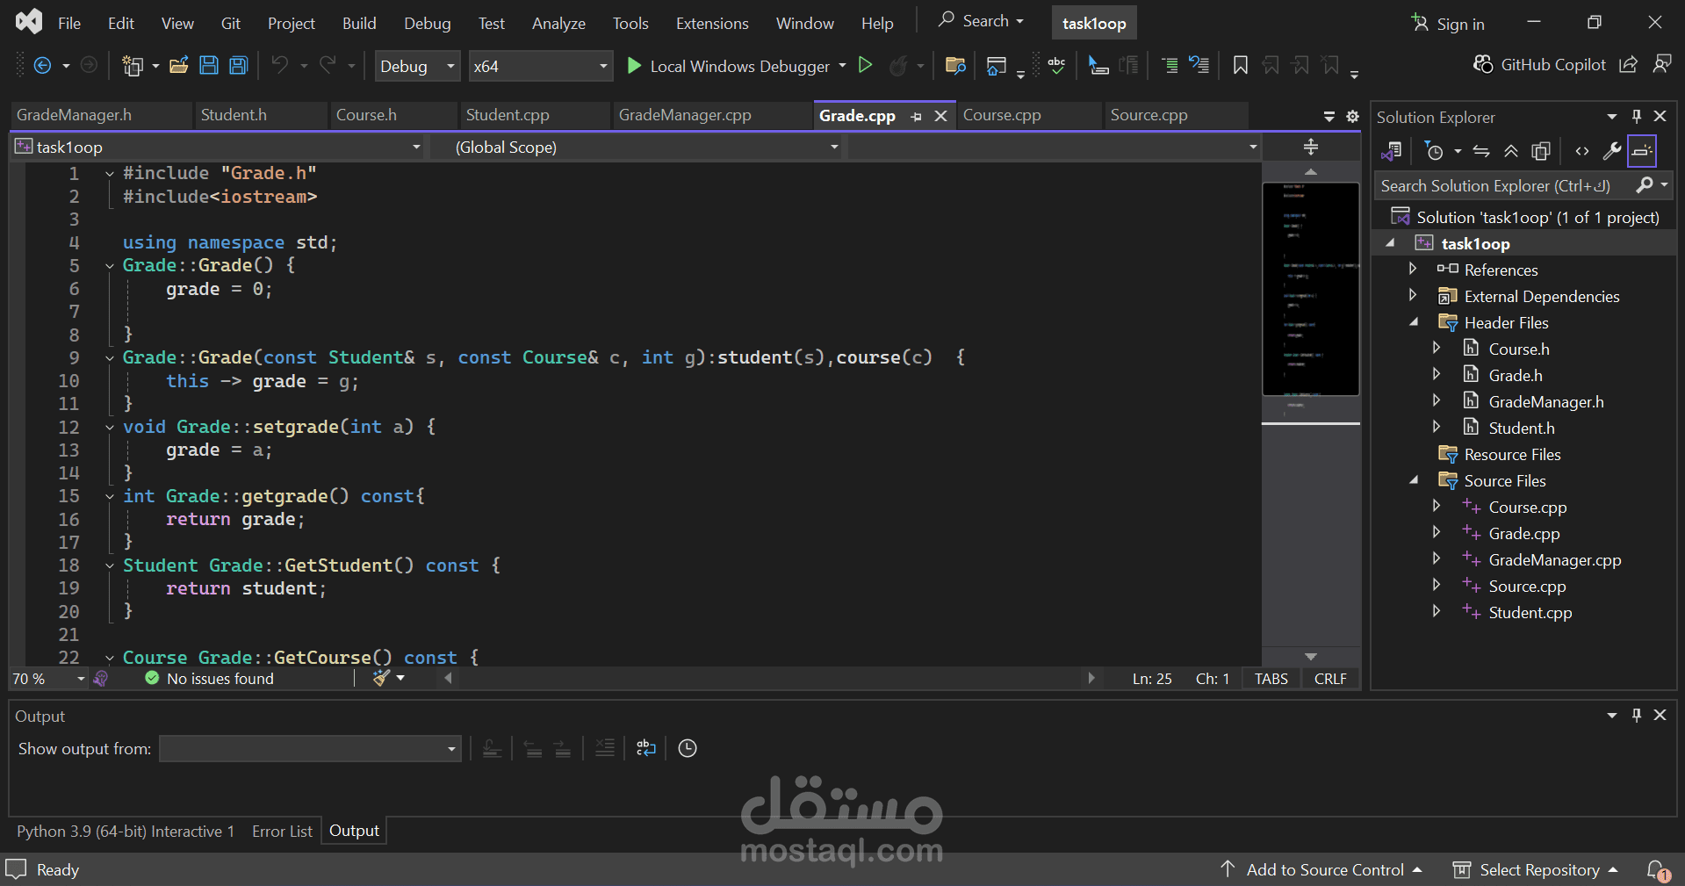The height and width of the screenshot is (886, 1685).
Task: Click the clock icon in Output toolbar
Action: pyautogui.click(x=688, y=748)
